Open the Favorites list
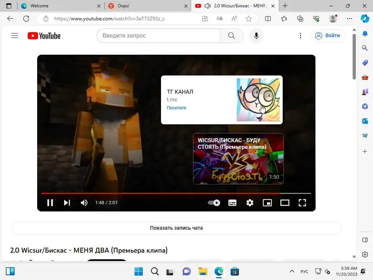The height and width of the screenshot is (280, 373). click(x=284, y=19)
